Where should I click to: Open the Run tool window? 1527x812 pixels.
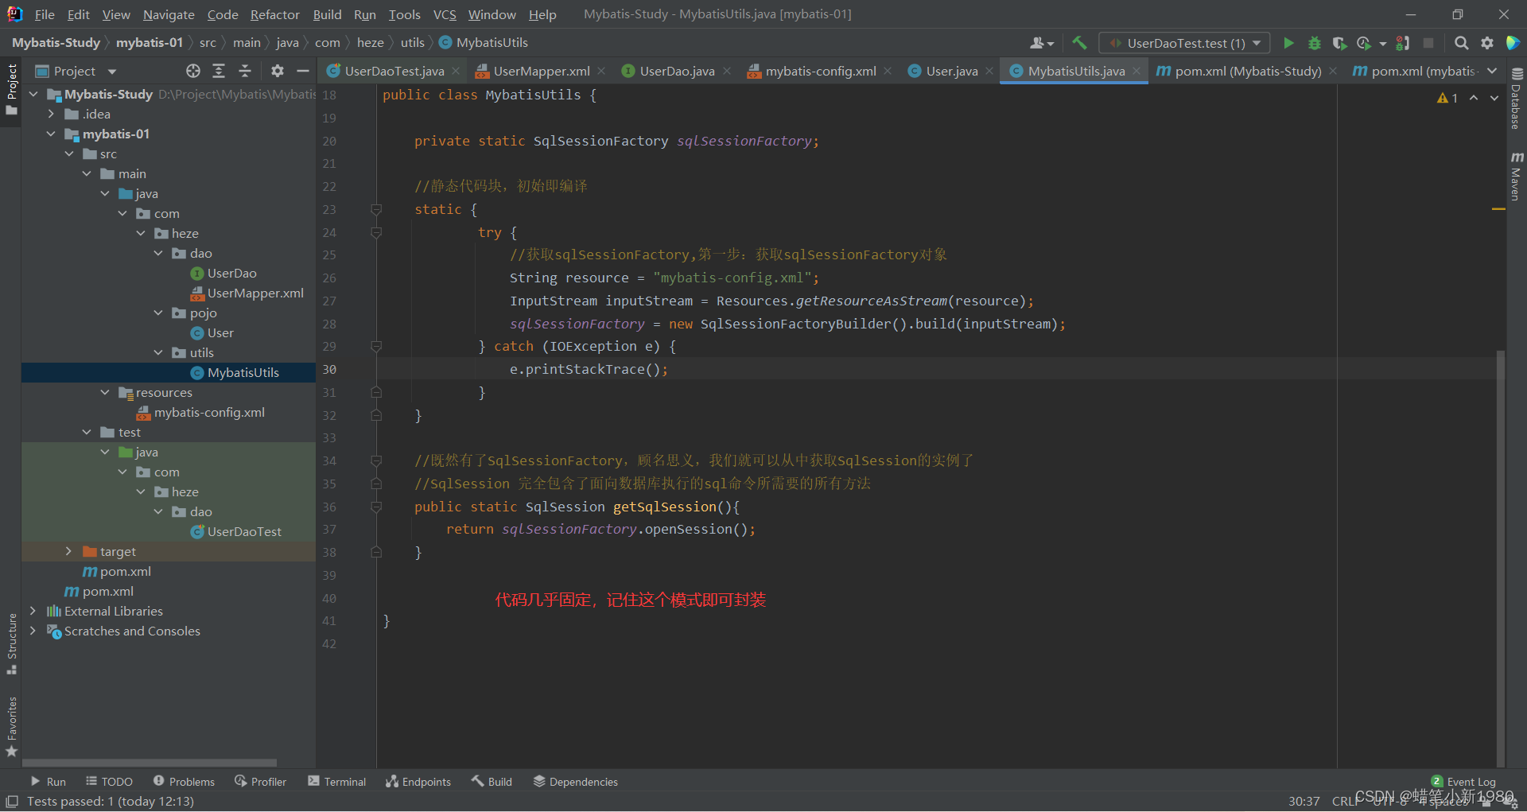coord(48,782)
